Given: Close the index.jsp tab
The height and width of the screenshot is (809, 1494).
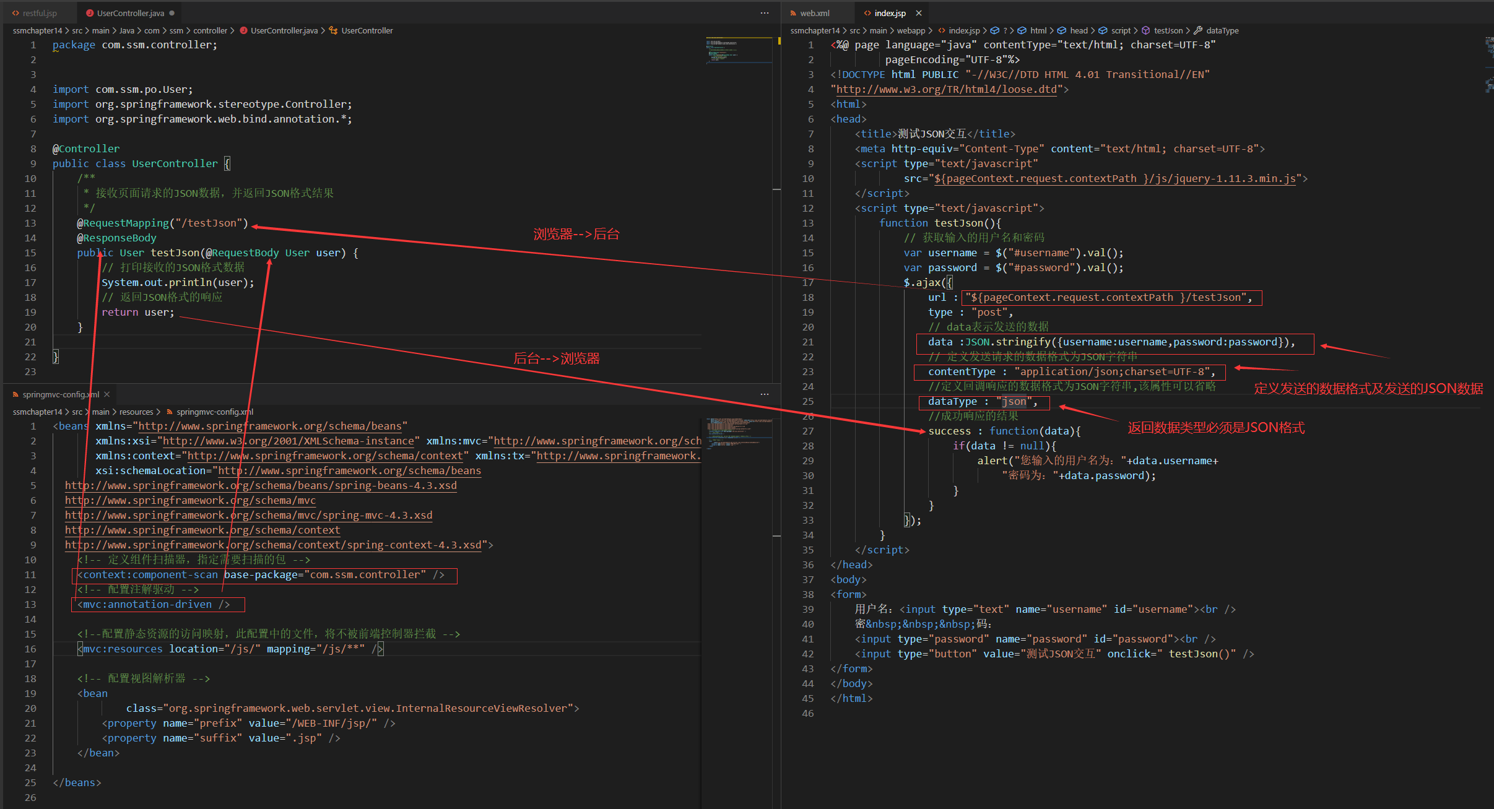Looking at the screenshot, I should [x=919, y=13].
